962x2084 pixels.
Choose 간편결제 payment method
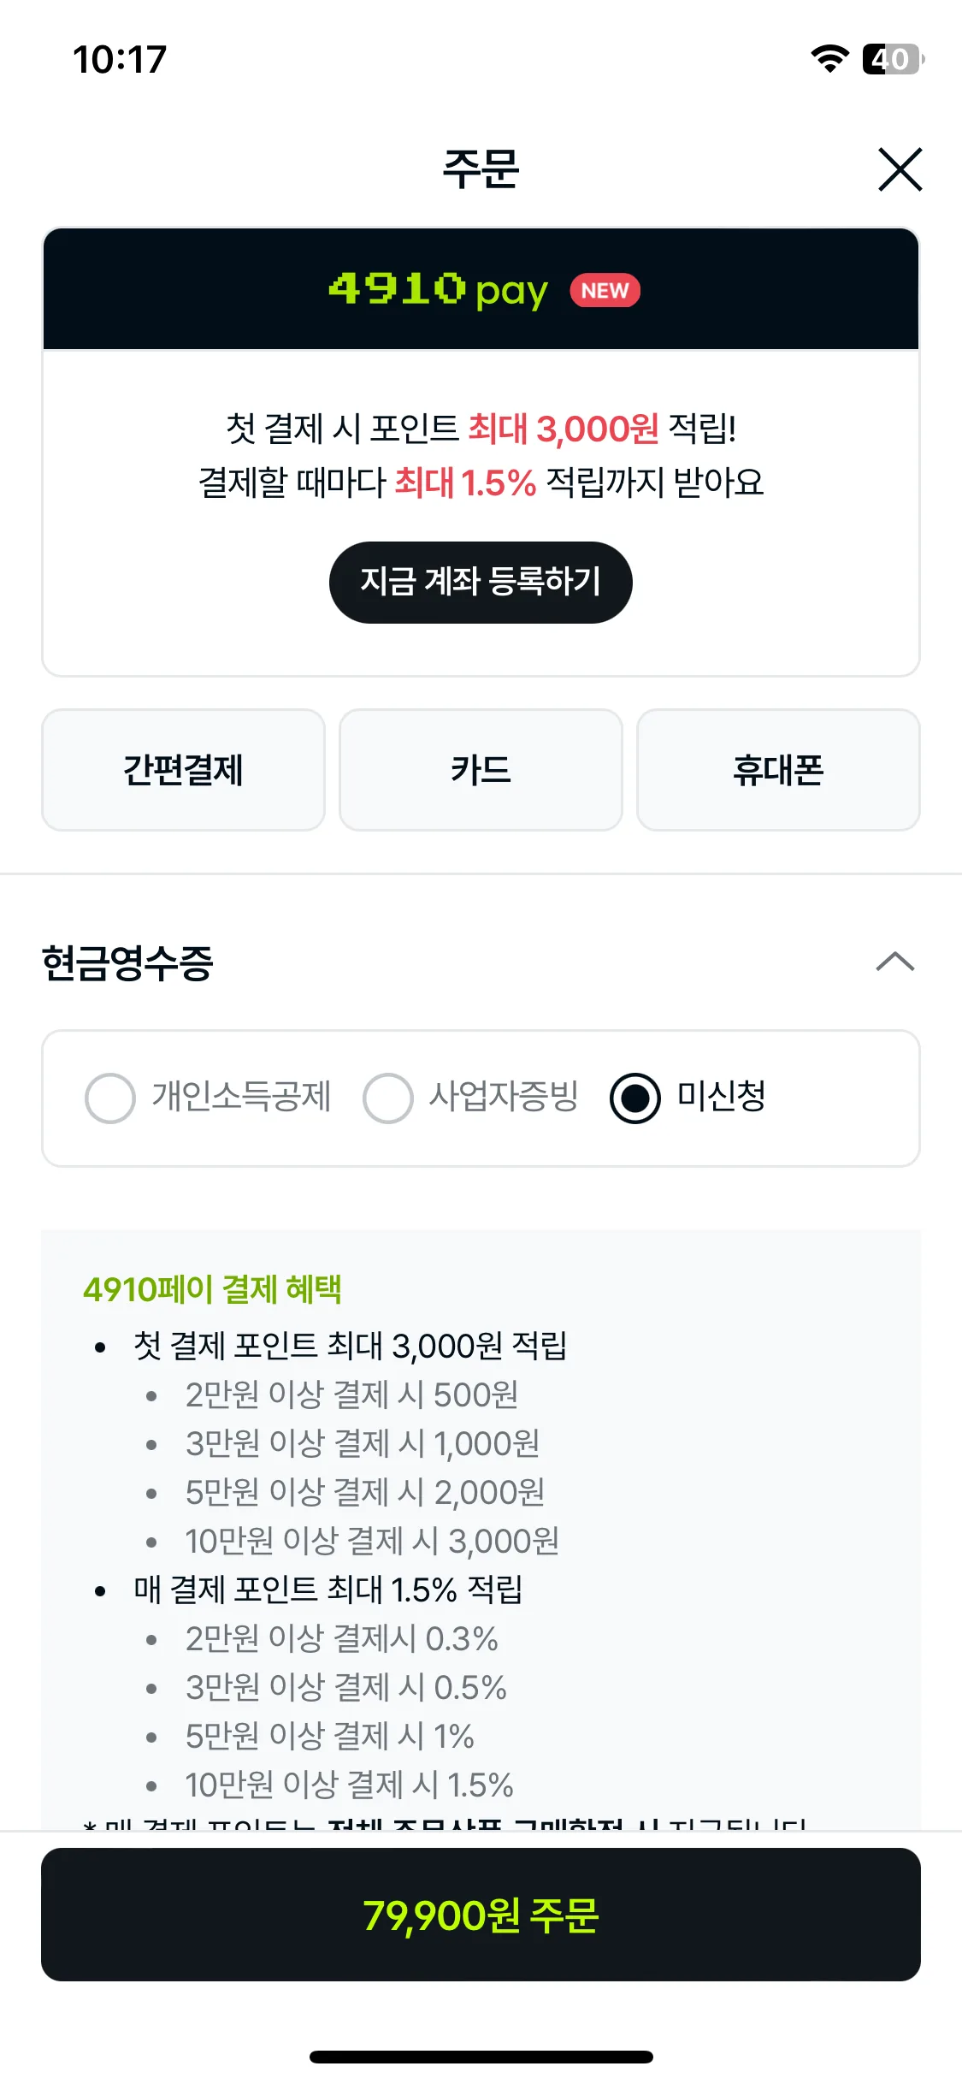183,770
